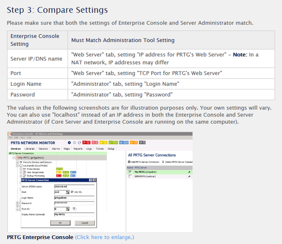Image resolution: width=282 pixels, height=244 pixels.
Task: Switch to the Sensors tab
Action: click(43, 148)
